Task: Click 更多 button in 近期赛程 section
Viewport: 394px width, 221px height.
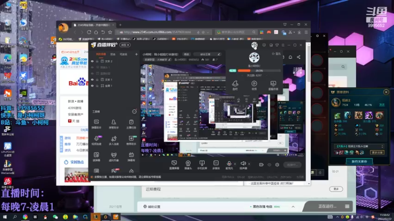Action: click(336, 189)
